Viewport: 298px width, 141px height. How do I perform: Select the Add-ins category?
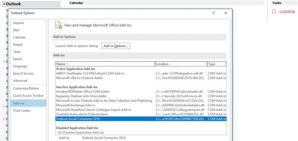[28, 103]
